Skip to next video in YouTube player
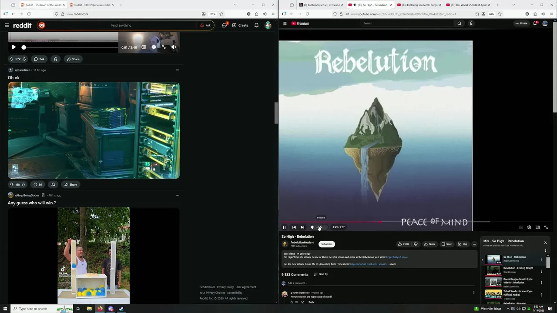This screenshot has height=313, width=557. (x=302, y=227)
